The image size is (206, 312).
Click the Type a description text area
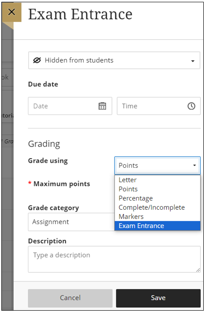click(114, 259)
